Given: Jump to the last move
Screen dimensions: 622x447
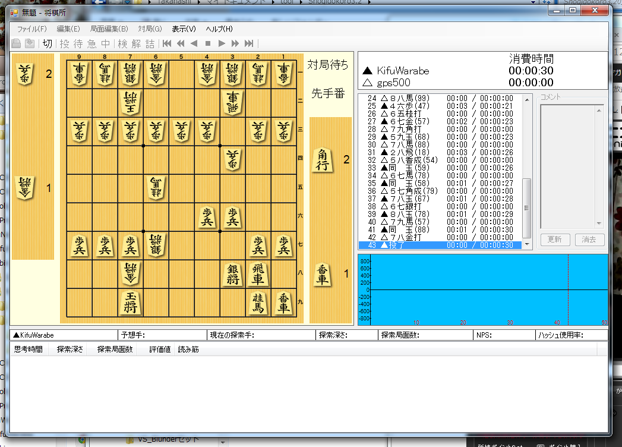Looking at the screenshot, I should click(249, 43).
